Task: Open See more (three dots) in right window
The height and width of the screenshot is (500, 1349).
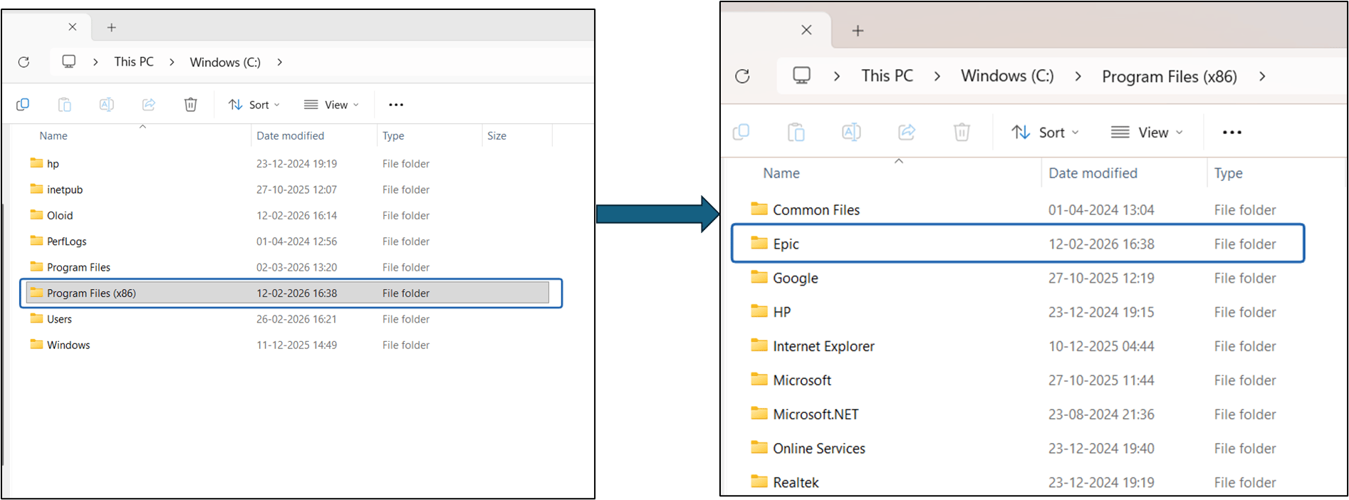Action: click(x=1231, y=132)
